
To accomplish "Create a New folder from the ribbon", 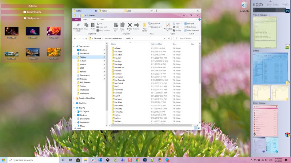I will click(x=145, y=26).
